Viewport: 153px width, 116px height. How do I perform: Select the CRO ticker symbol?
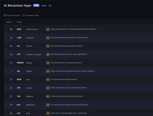[x=18, y=88]
